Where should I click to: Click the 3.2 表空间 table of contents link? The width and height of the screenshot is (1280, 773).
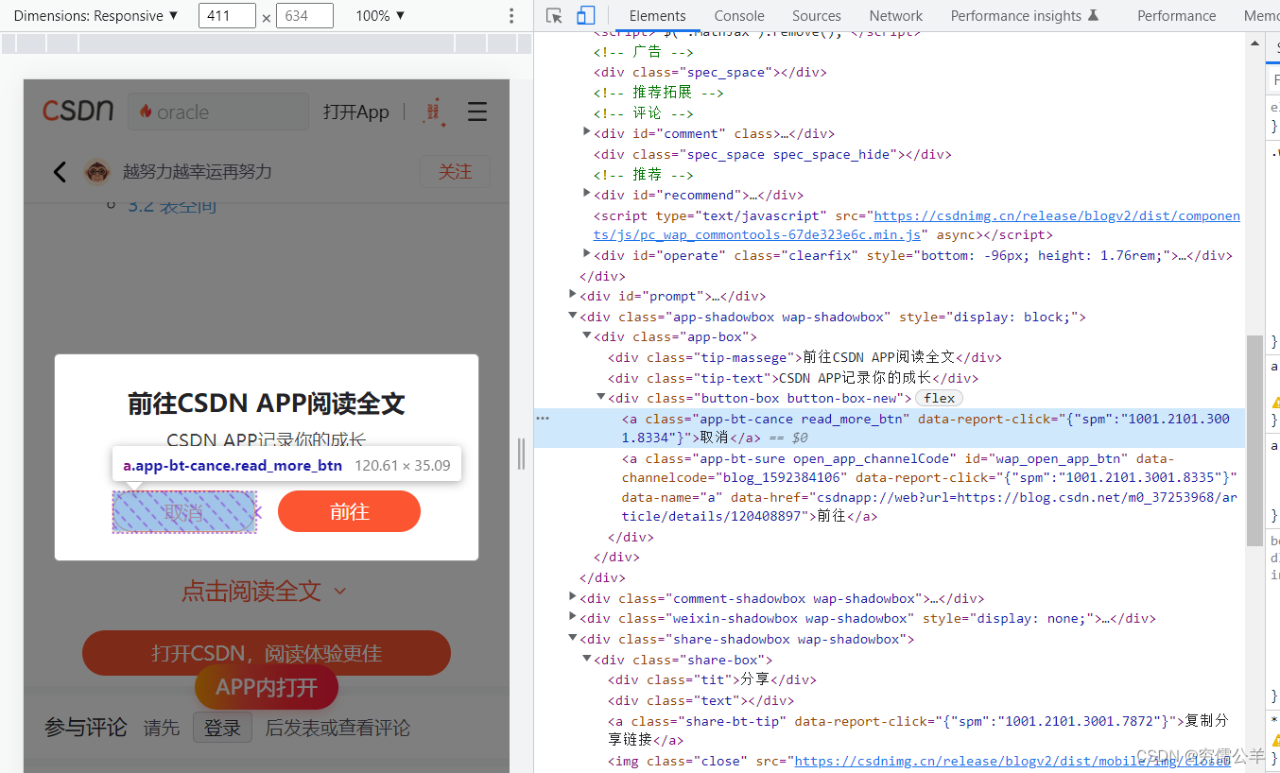[172, 205]
